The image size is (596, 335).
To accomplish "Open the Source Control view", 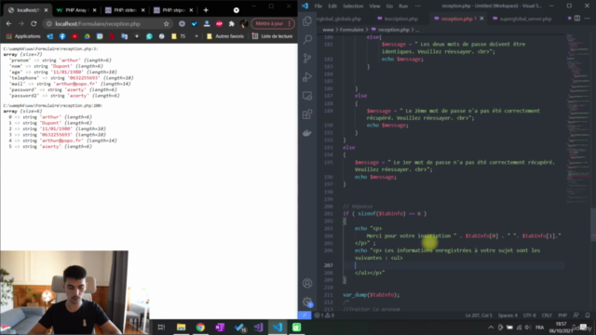I will (307, 58).
